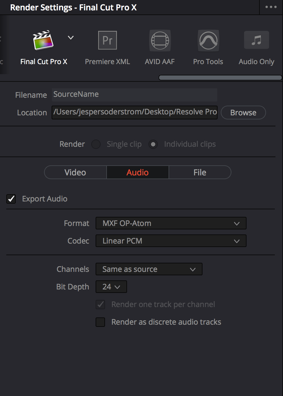Toggle Render one track per channel

pyautogui.click(x=100, y=305)
